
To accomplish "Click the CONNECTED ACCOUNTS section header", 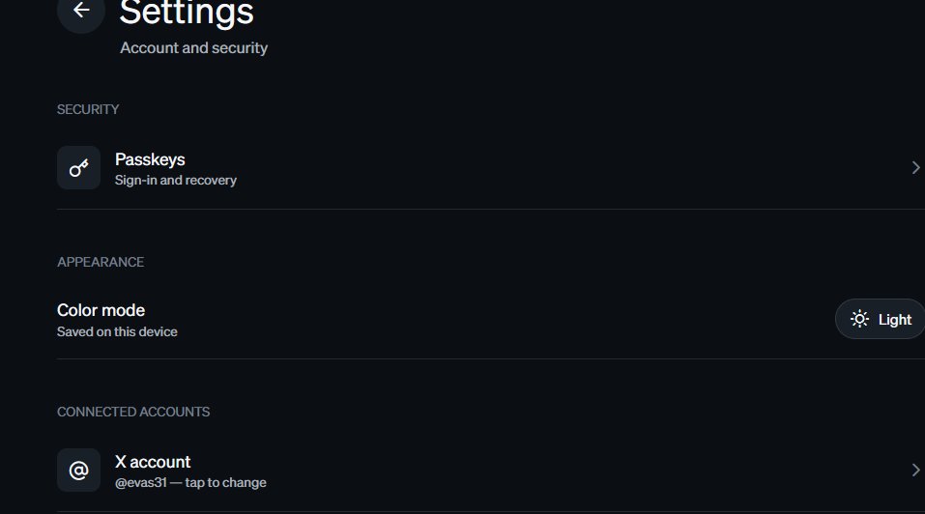I will [x=133, y=412].
